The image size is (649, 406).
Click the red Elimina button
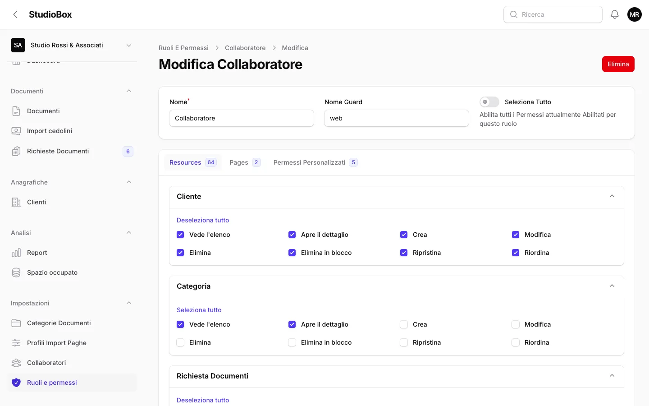coord(618,64)
